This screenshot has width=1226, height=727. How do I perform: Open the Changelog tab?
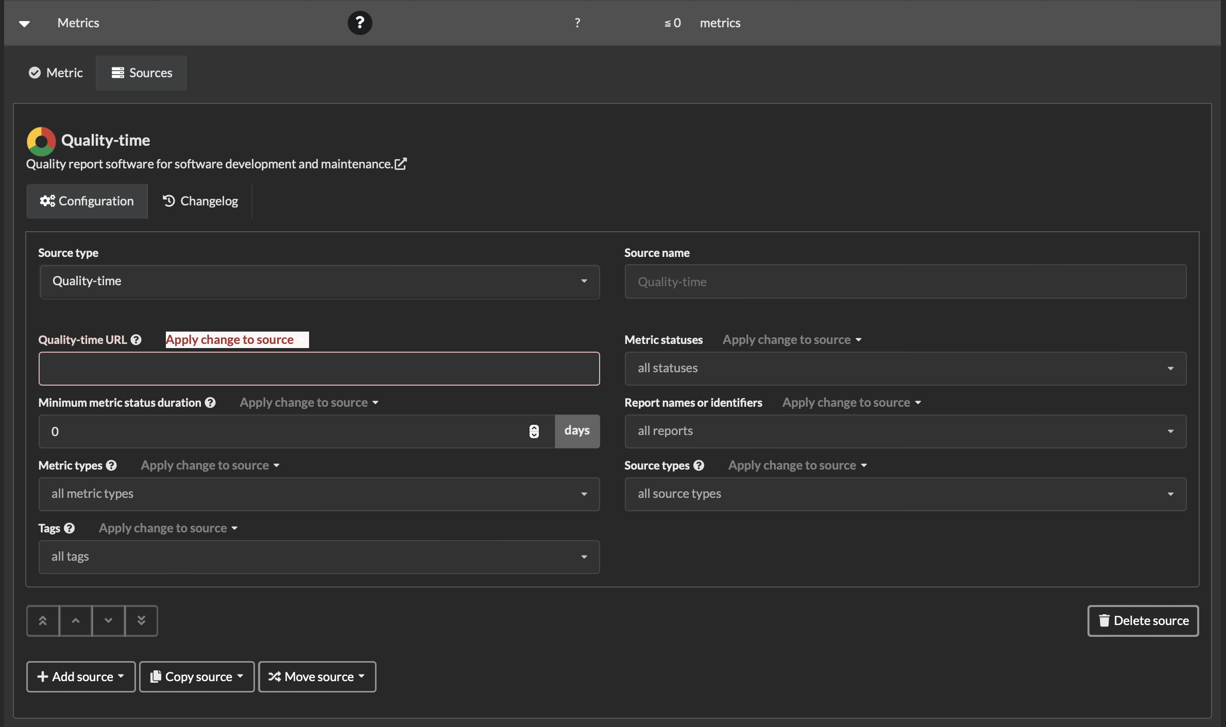[200, 201]
